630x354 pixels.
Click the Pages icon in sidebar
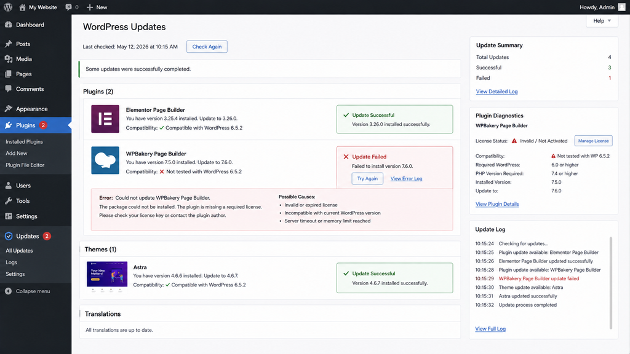tap(9, 74)
